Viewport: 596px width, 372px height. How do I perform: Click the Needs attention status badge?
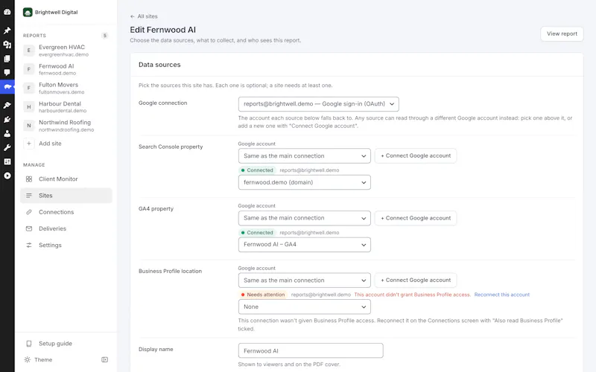(262, 295)
